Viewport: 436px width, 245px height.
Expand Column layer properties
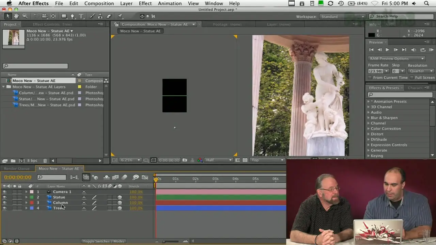pyautogui.click(x=26, y=202)
